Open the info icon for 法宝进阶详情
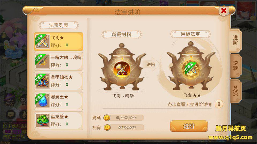Image resolution: width=257 pixels, height=144 pixels. tap(219, 104)
